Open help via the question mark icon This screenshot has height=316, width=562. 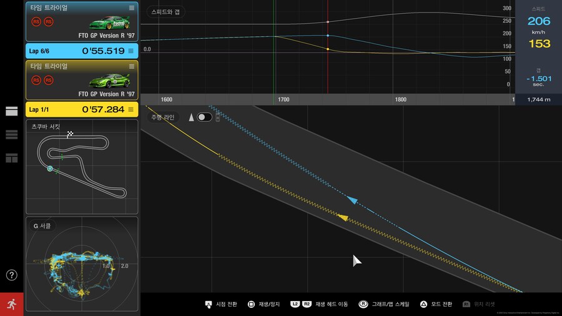11,275
